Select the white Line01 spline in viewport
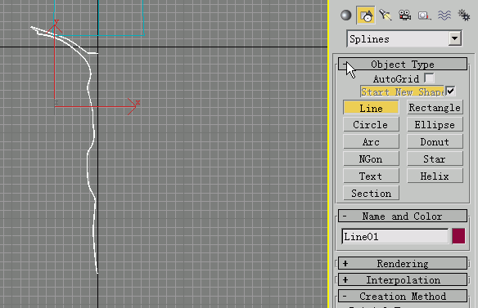The height and width of the screenshot is (308, 478). tap(93, 134)
